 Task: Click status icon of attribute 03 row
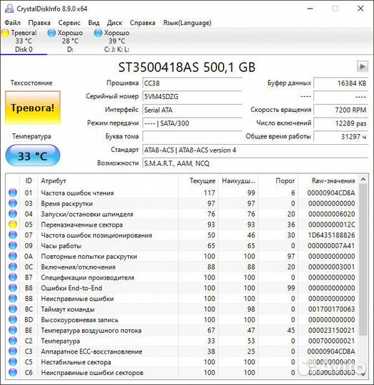pos(13,203)
